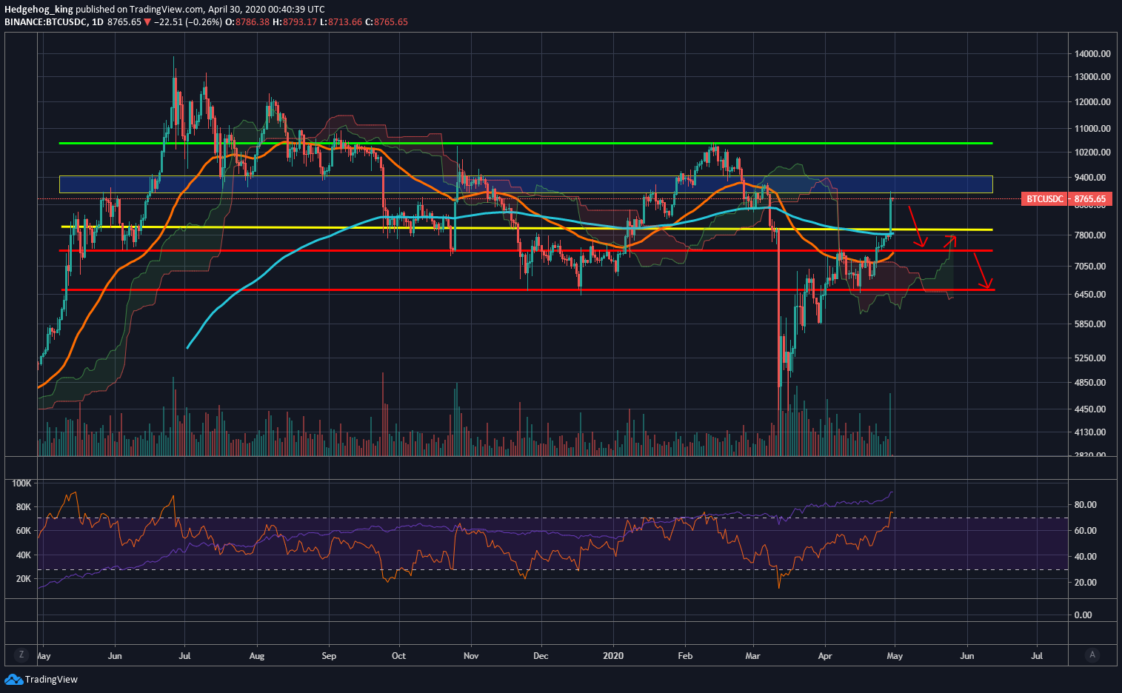
Task: Click the 10200.00 price axis label
Action: (1092, 153)
